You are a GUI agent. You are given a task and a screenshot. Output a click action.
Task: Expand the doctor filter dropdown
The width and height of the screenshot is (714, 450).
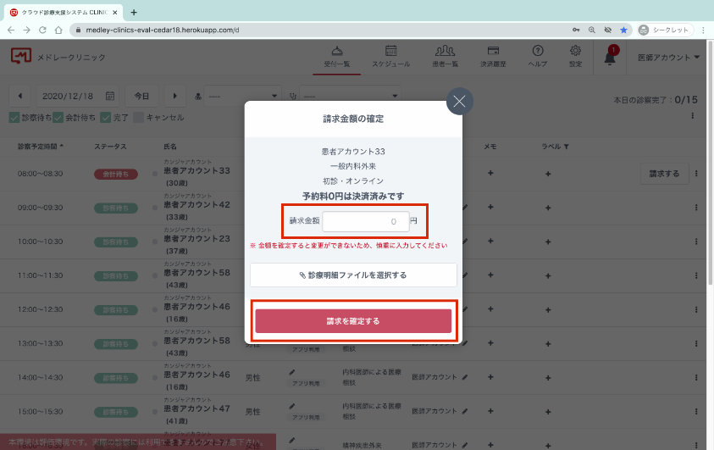pos(239,97)
